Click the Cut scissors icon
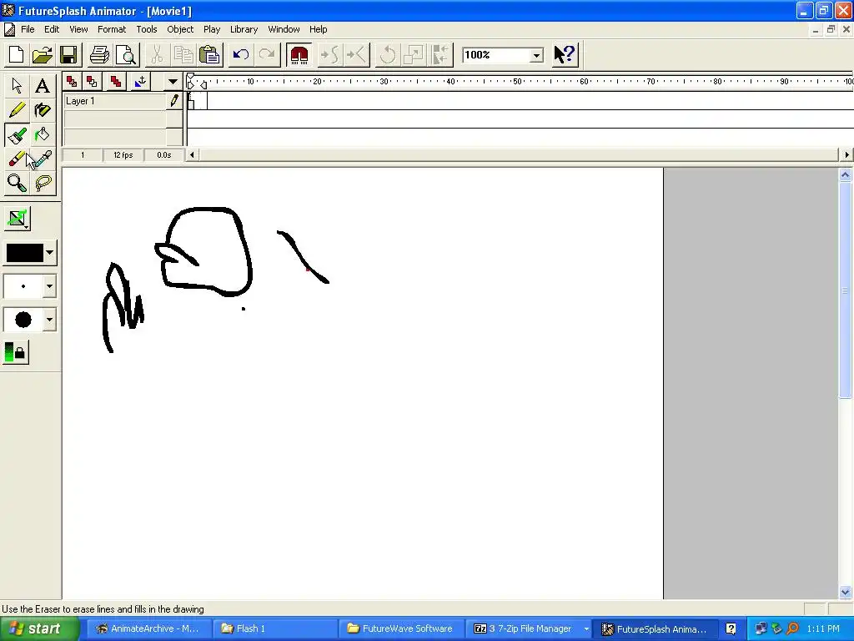 (157, 54)
